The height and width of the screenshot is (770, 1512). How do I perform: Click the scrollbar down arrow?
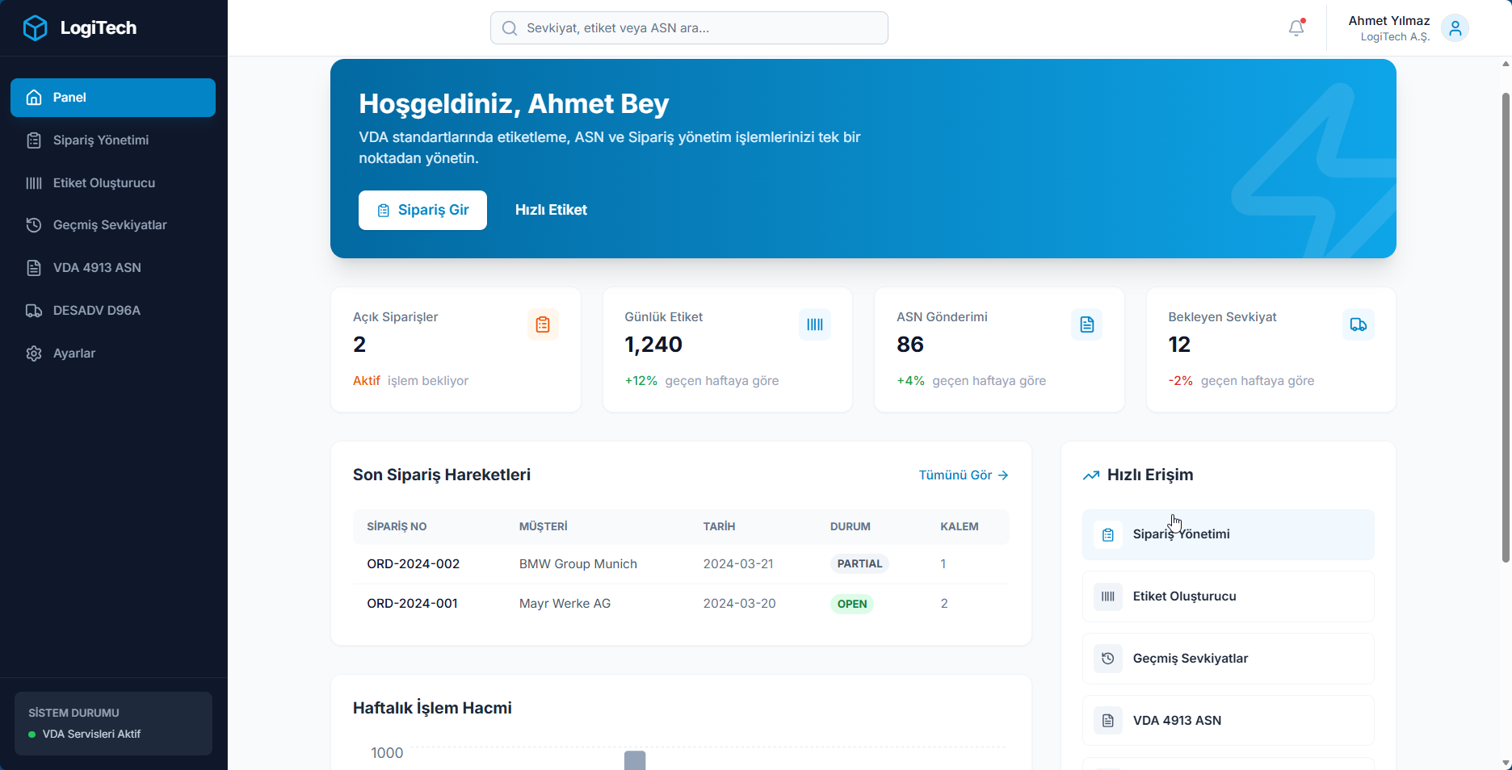[x=1506, y=763]
